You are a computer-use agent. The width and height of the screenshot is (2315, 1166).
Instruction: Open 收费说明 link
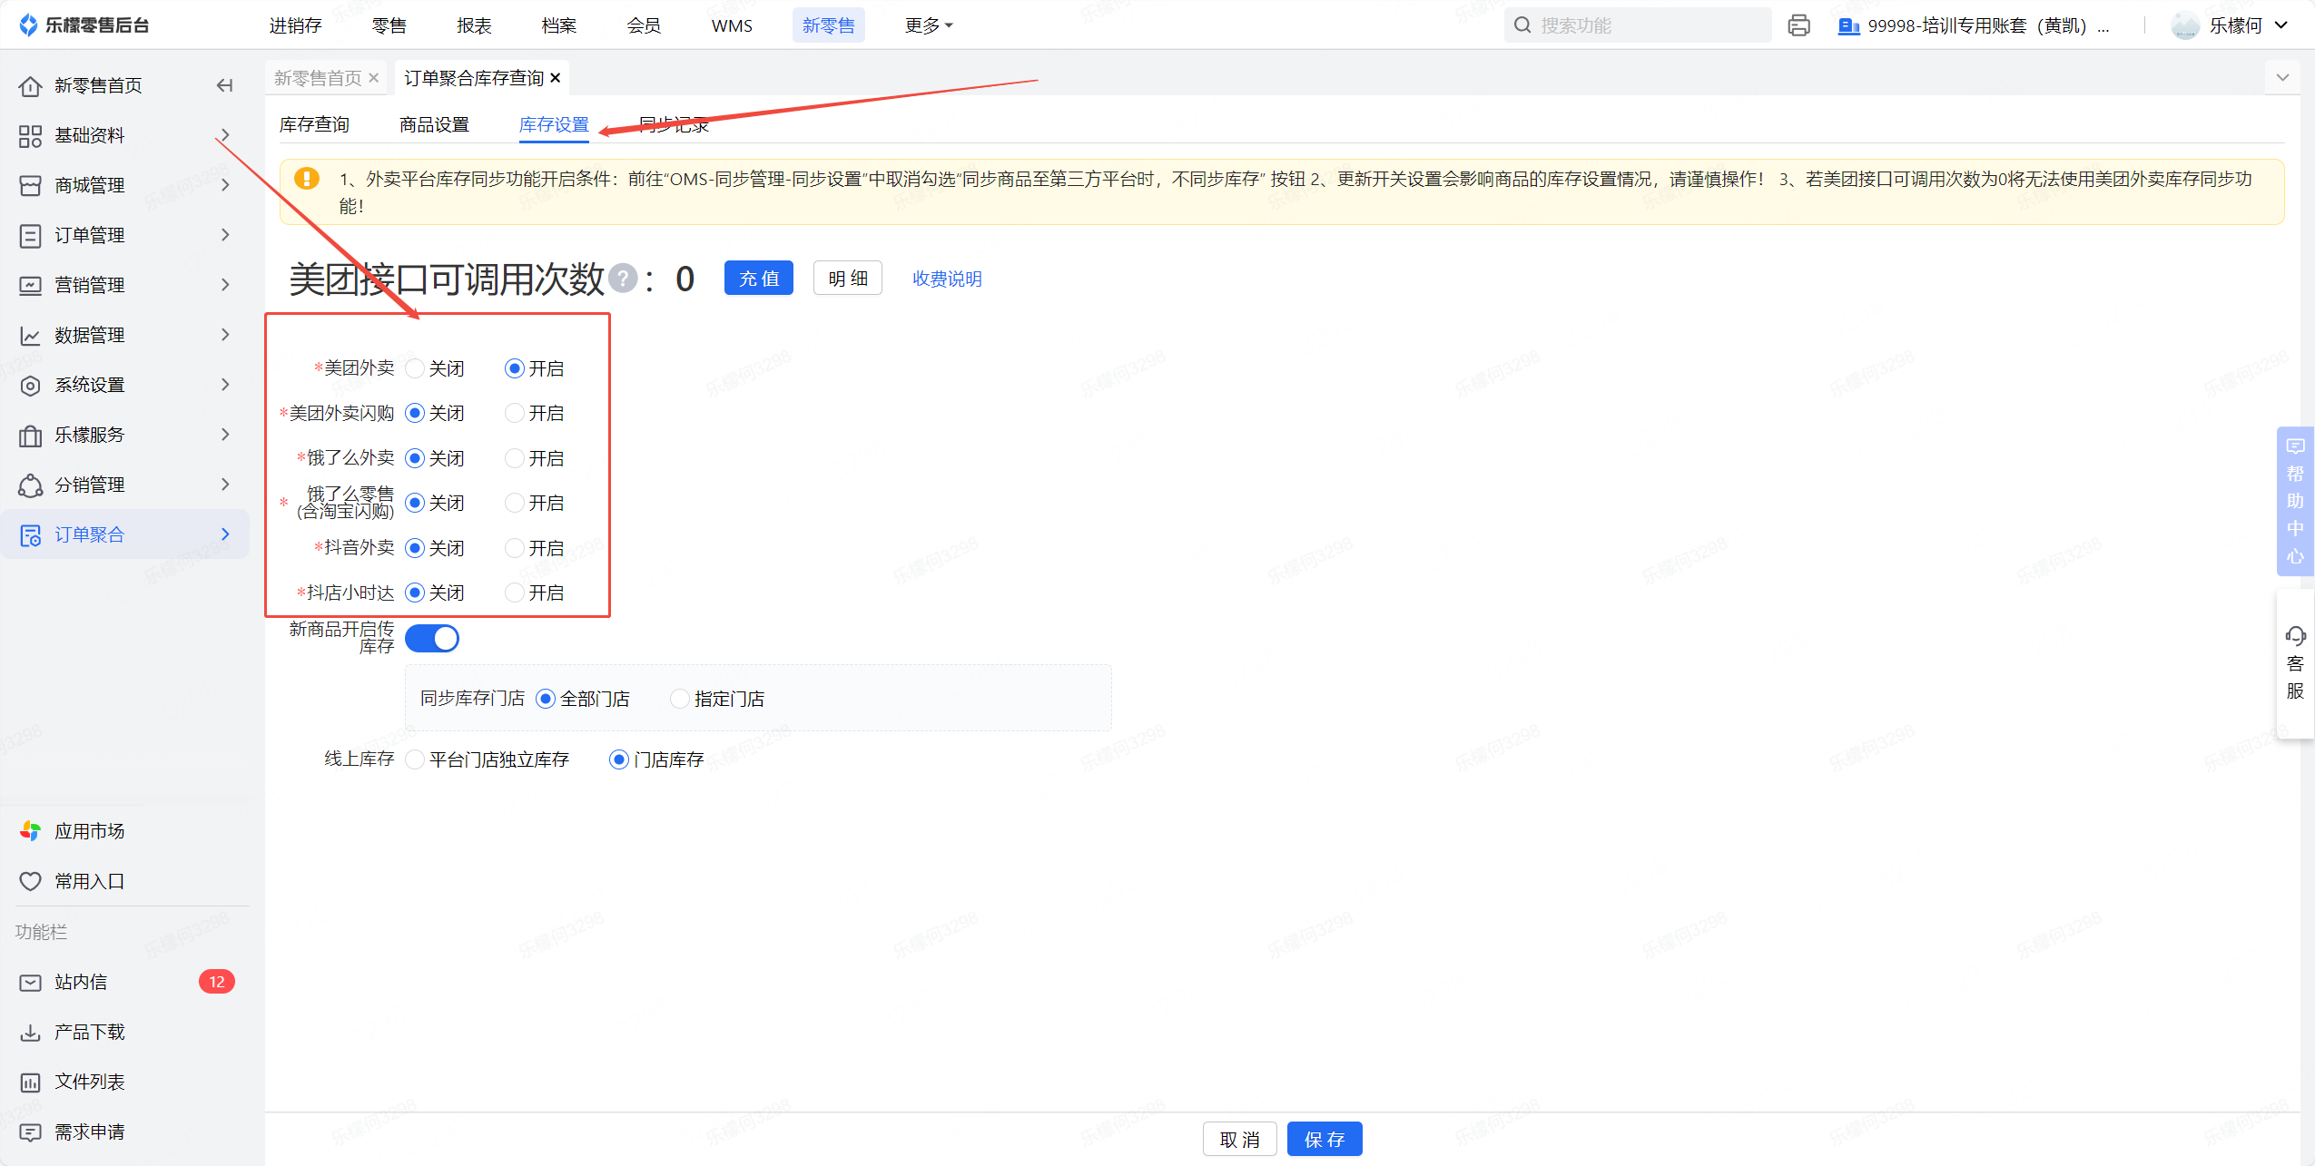(947, 279)
